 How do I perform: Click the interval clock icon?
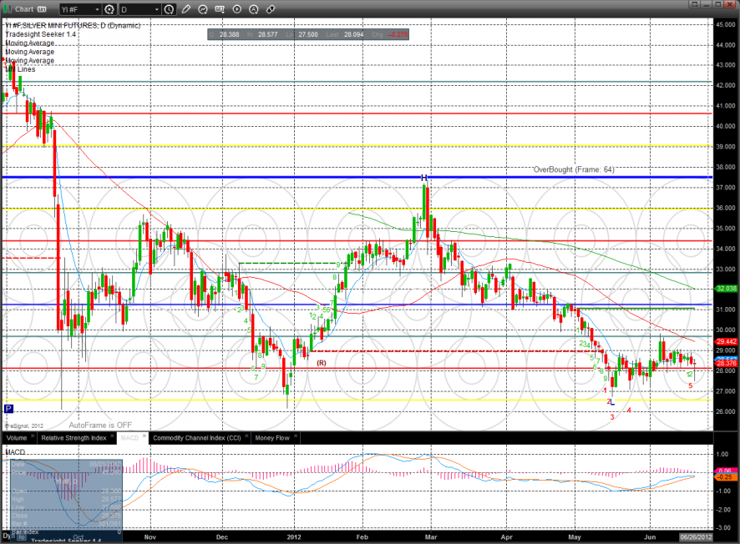(x=170, y=10)
